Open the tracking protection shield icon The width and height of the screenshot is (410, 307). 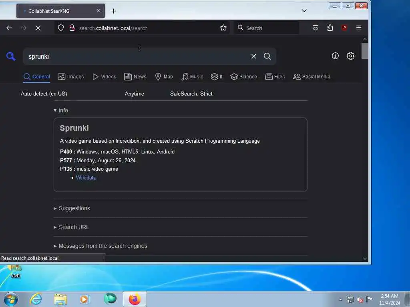61,28
